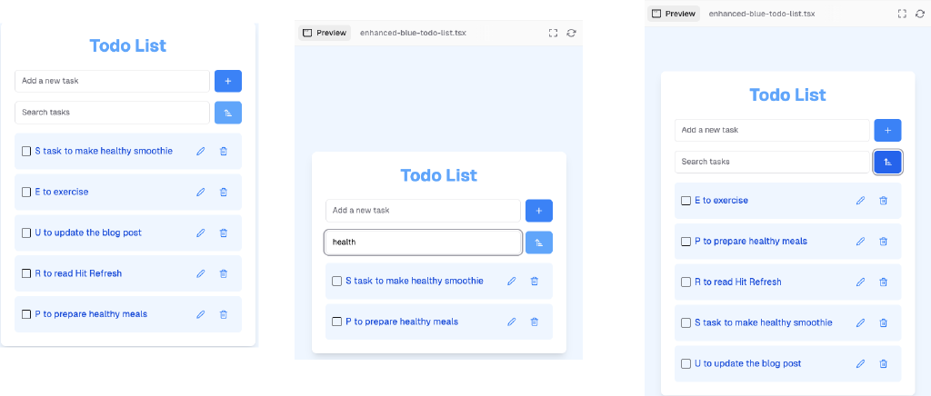This screenshot has width=931, height=396.
Task: Delete 'P to prepare healthy meals' in health-filtered list
Action: pos(535,322)
